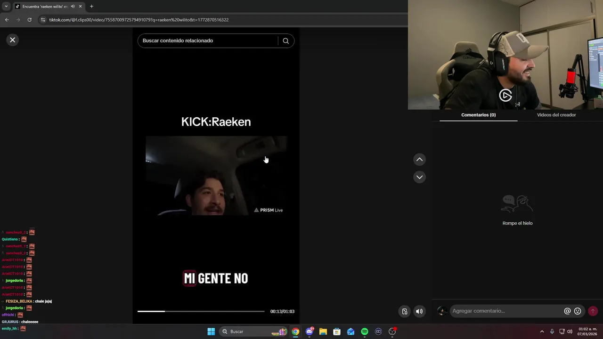Switch to the Videos del creador tab
603x339 pixels.
(x=556, y=115)
